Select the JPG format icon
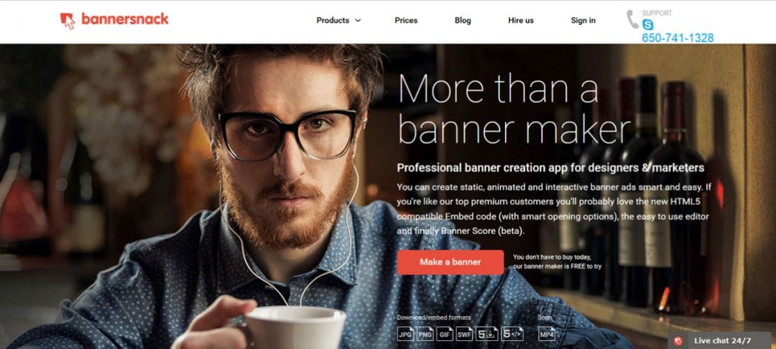776x349 pixels. (x=405, y=334)
